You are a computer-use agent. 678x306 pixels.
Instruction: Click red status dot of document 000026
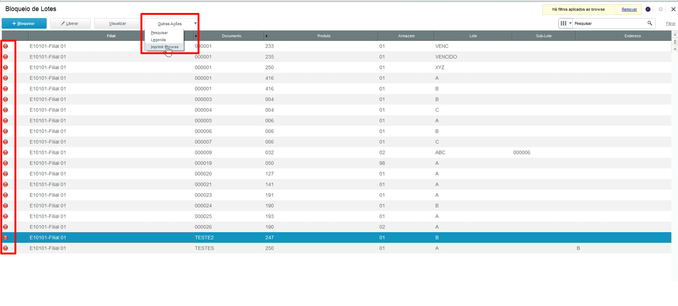6,227
